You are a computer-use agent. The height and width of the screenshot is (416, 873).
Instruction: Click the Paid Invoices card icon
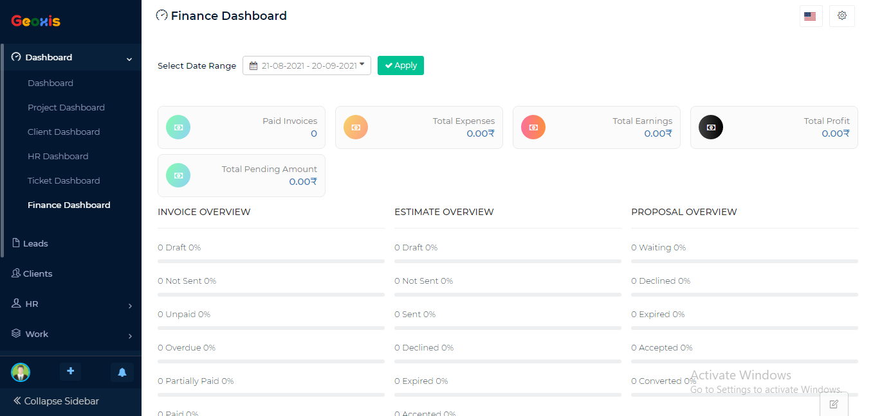tap(178, 127)
